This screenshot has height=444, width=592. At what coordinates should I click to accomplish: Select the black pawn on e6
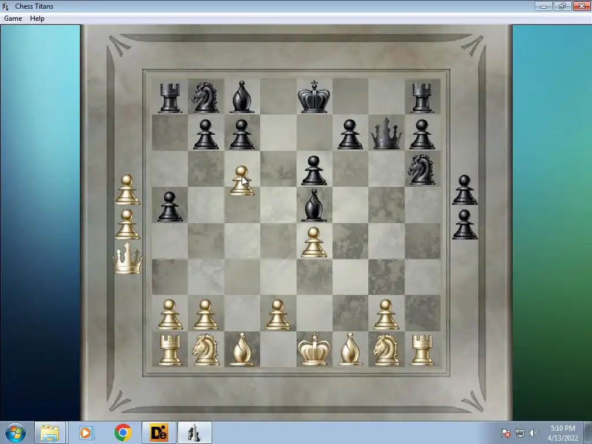coord(314,171)
